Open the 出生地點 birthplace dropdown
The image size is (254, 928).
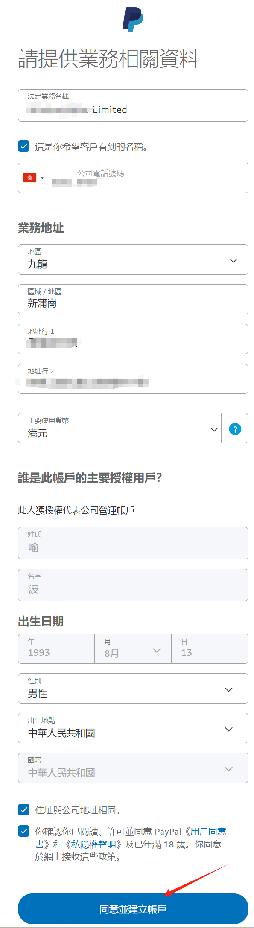coord(133,728)
